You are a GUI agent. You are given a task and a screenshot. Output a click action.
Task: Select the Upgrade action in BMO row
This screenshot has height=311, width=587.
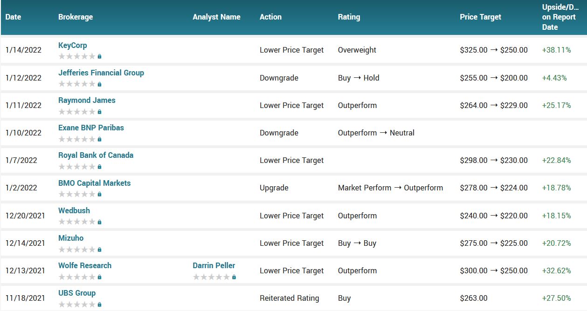tap(274, 188)
